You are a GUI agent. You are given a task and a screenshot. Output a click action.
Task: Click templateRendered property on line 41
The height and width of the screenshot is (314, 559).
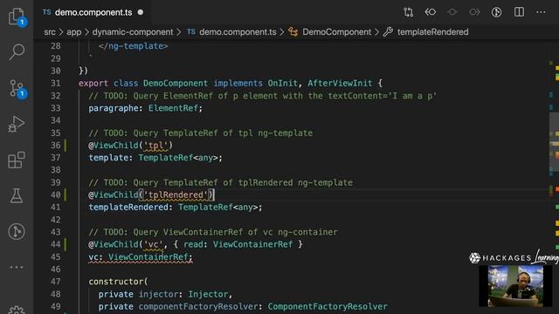click(128, 208)
